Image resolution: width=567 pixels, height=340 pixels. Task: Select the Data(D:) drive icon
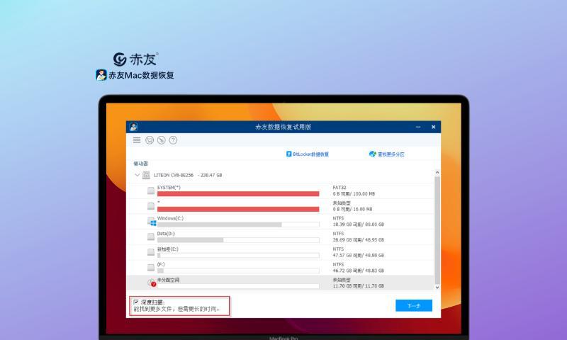click(151, 237)
